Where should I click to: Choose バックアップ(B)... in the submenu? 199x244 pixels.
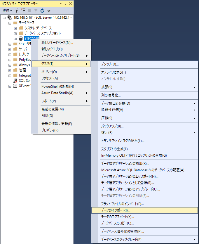[x=112, y=126]
